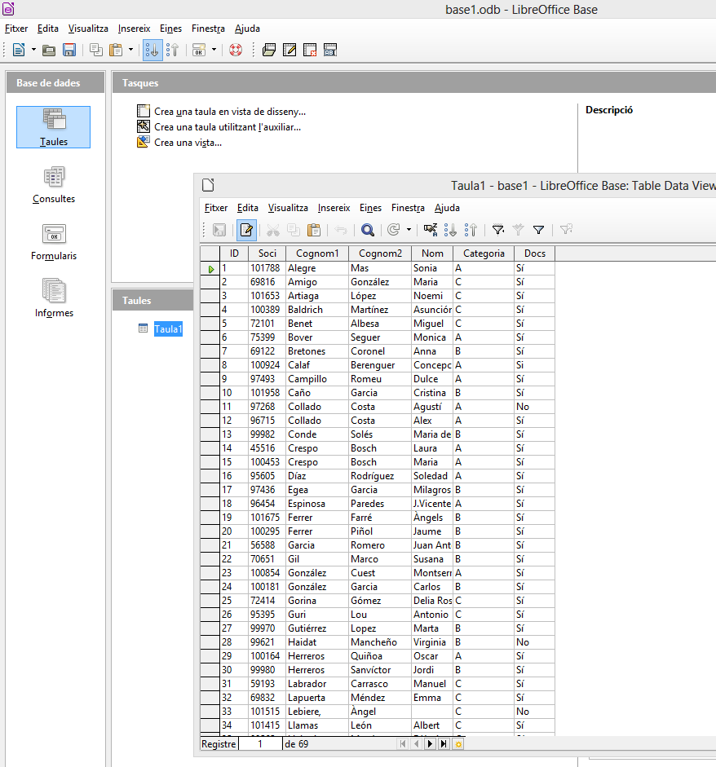Click 'Crea una taula en vista de disseny...'
This screenshot has width=716, height=767.
tap(229, 111)
